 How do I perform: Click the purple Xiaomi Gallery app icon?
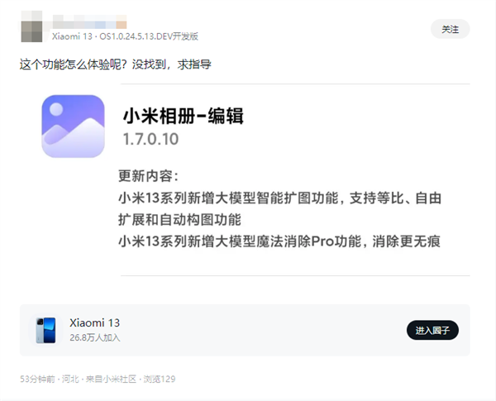click(x=73, y=126)
